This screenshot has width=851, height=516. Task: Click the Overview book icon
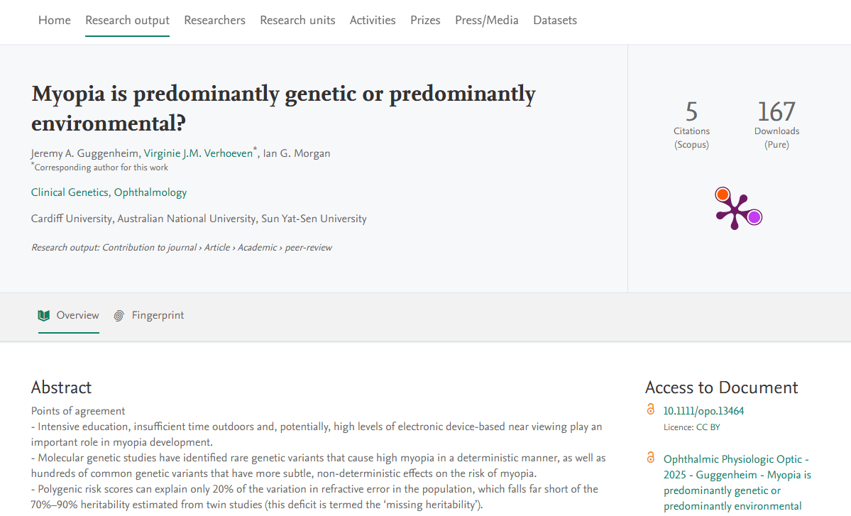[x=44, y=315]
